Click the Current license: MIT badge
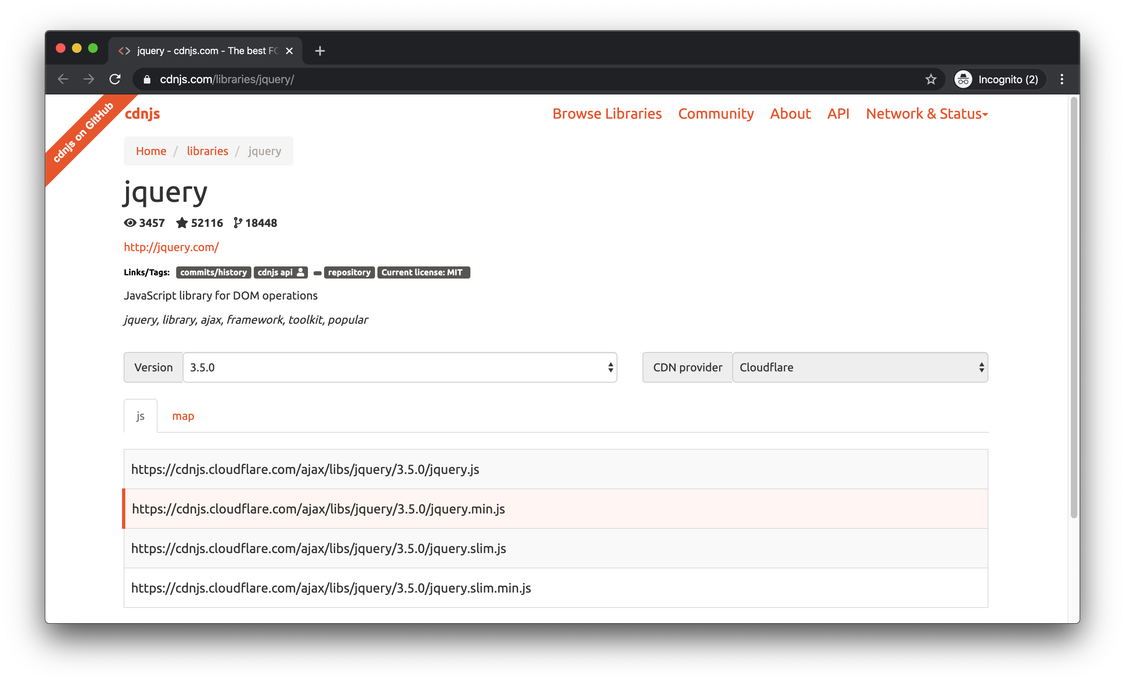Screen dimensions: 1125x683 click(x=423, y=272)
